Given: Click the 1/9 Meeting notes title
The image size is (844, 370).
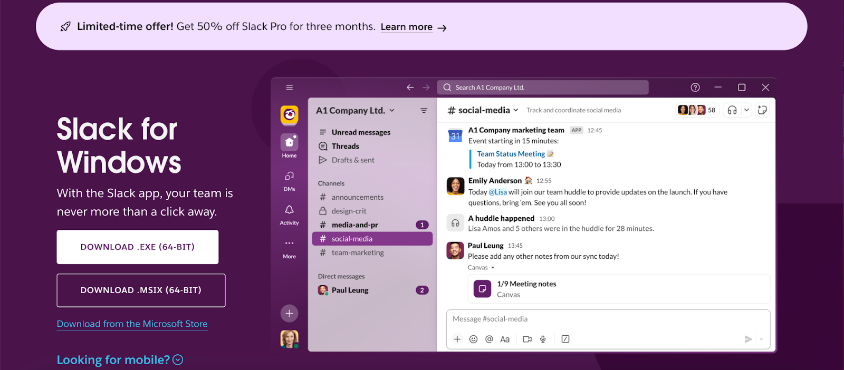Looking at the screenshot, I should click(526, 284).
